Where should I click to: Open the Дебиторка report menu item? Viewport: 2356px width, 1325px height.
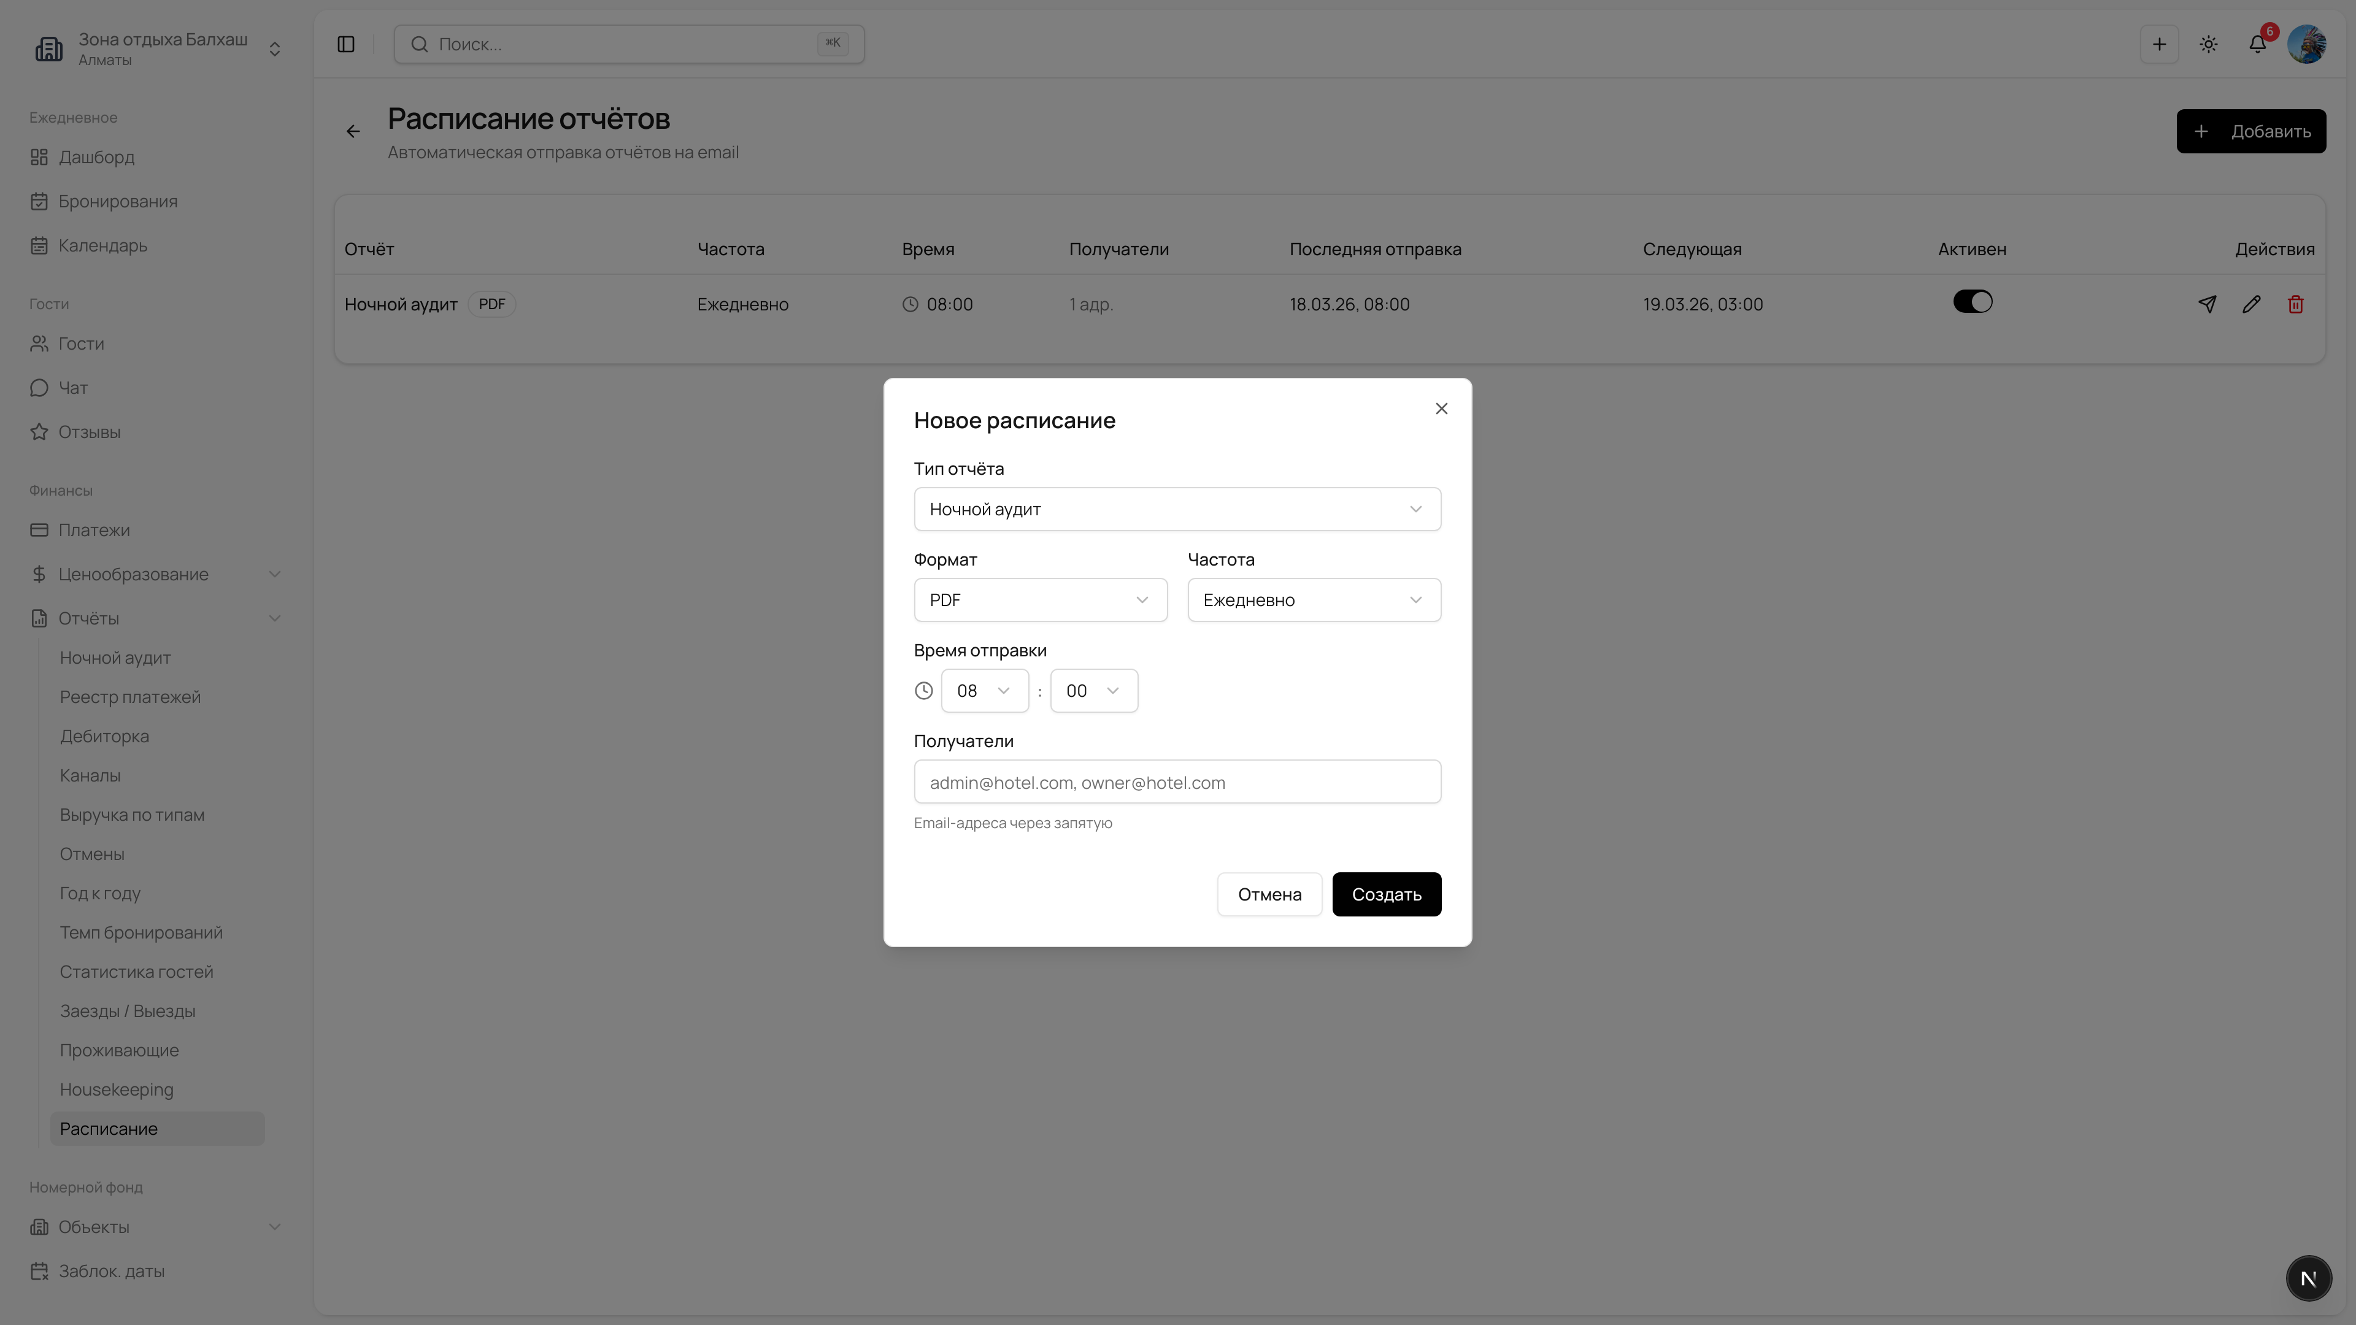pyautogui.click(x=104, y=736)
